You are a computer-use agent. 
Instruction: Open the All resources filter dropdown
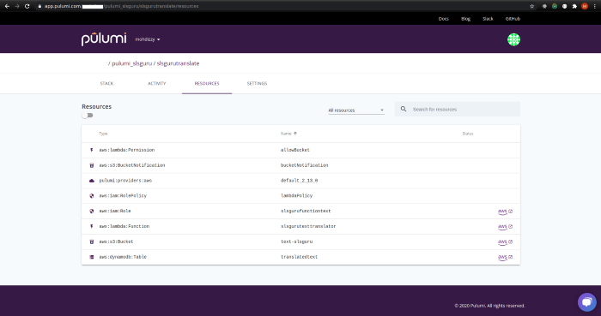[x=356, y=110]
